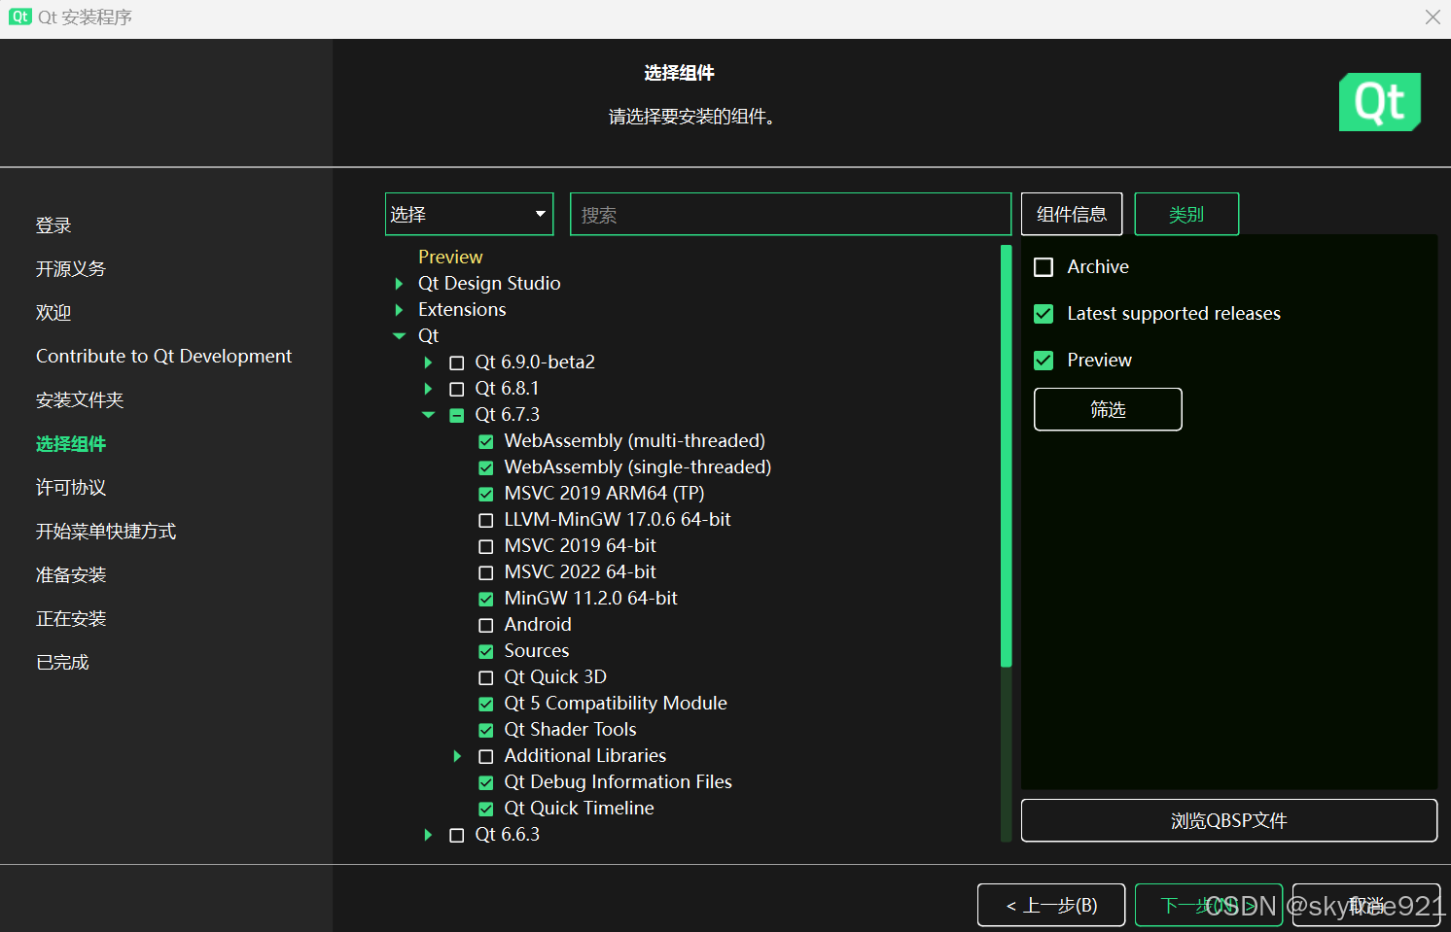Select the Qt 6.6.3 row label
The image size is (1451, 932).
[x=507, y=835]
